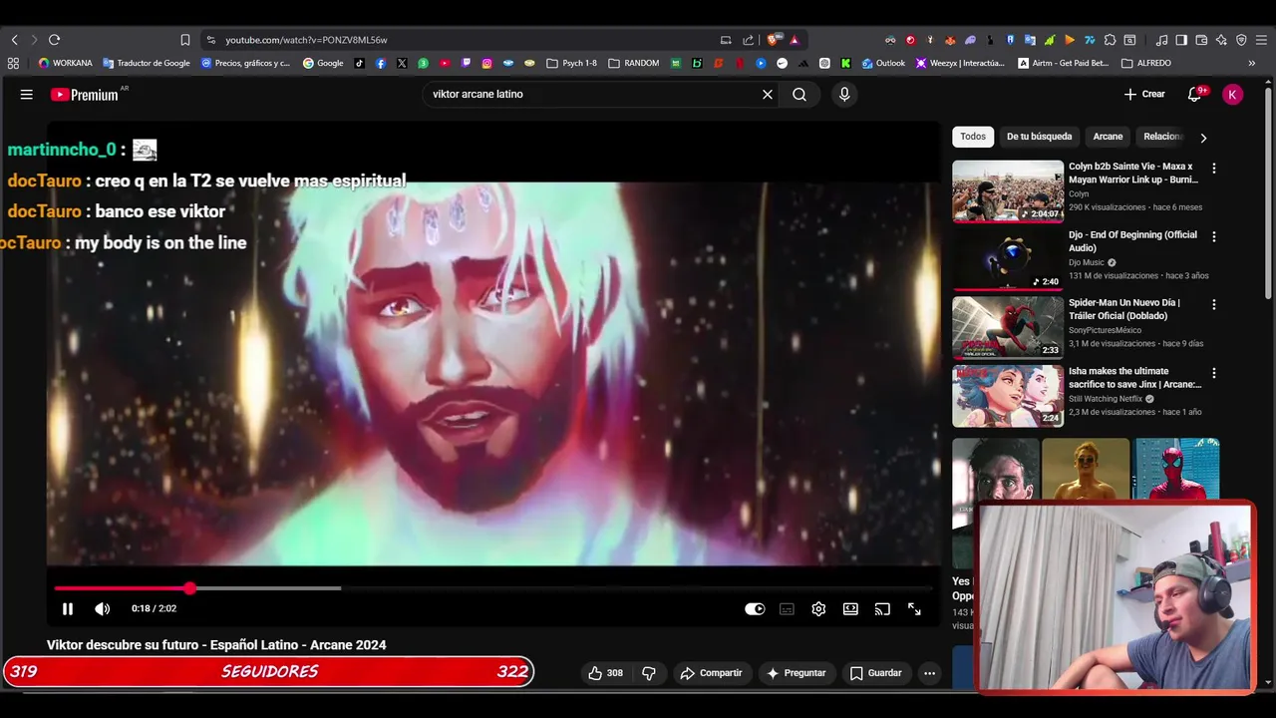This screenshot has width=1276, height=718.
Task: Select the Relacionados filter chip
Action: point(1162,137)
